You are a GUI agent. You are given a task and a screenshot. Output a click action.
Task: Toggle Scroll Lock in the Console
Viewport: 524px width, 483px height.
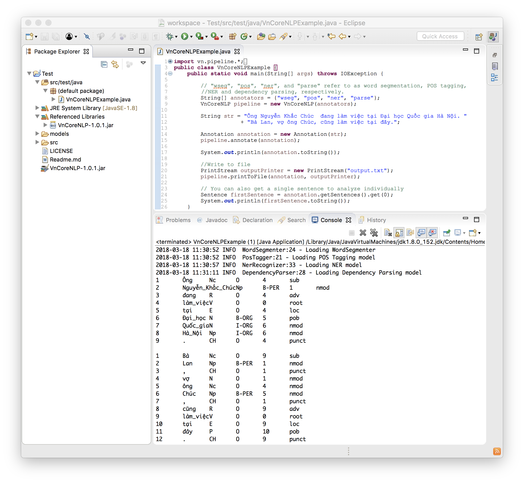tap(399, 233)
